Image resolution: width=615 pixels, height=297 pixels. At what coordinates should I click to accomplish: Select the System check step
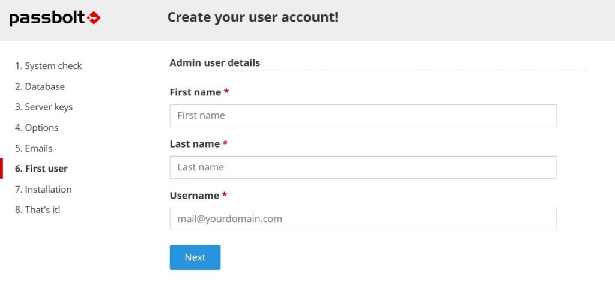(49, 66)
